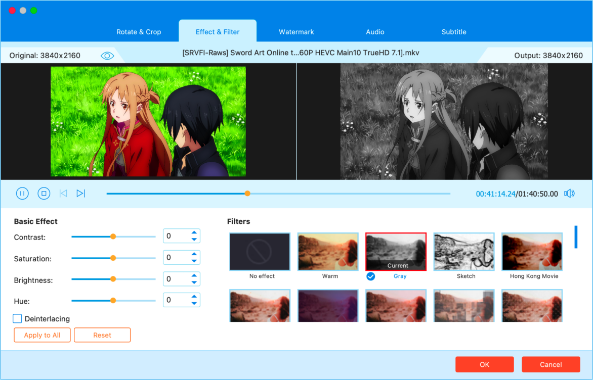Adjust the Saturation slider handle
This screenshot has height=380, width=593.
click(113, 258)
